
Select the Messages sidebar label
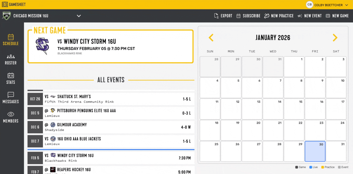(x=11, y=102)
